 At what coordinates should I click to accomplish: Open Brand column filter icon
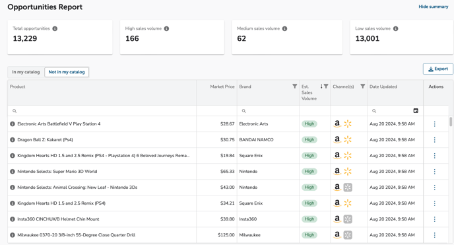(294, 87)
